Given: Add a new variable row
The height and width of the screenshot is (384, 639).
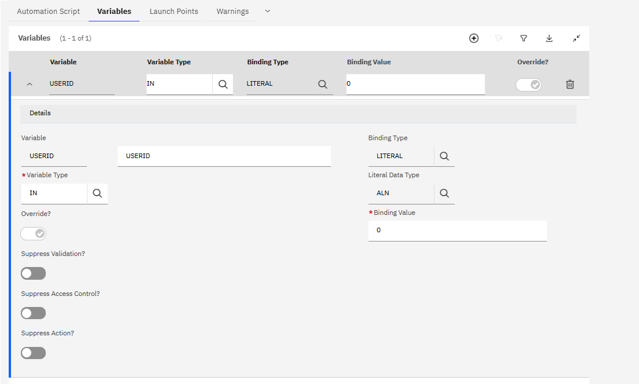Looking at the screenshot, I should click(x=474, y=38).
